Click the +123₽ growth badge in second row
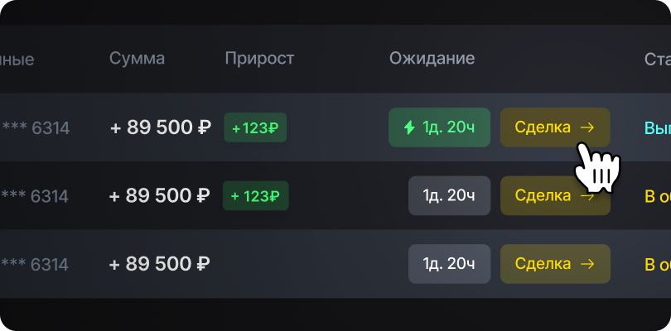Image resolution: width=671 pixels, height=331 pixels. coord(255,196)
